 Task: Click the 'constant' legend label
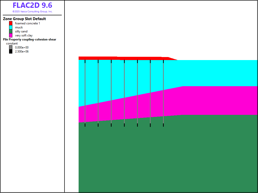click(x=12, y=43)
